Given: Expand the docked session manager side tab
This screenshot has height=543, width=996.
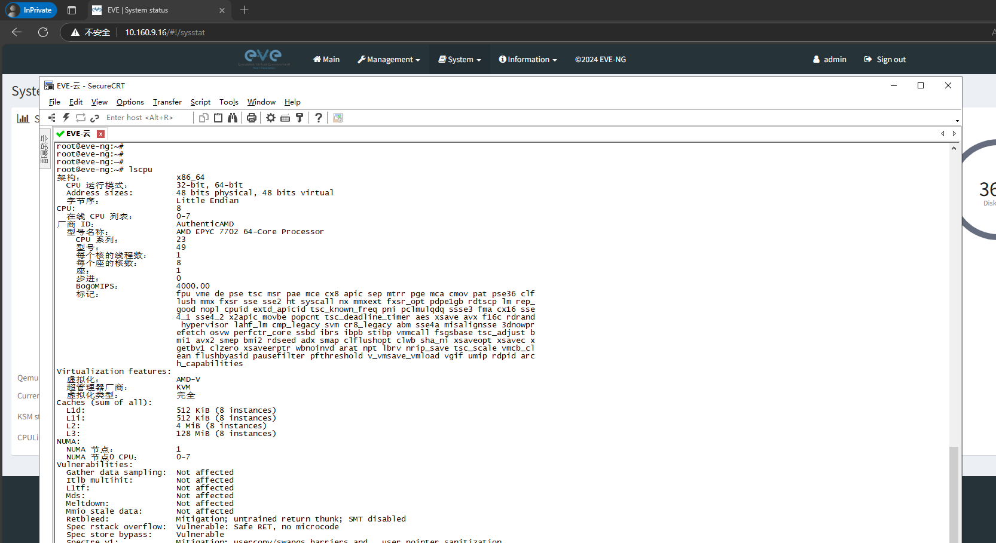Looking at the screenshot, I should pos(44,149).
